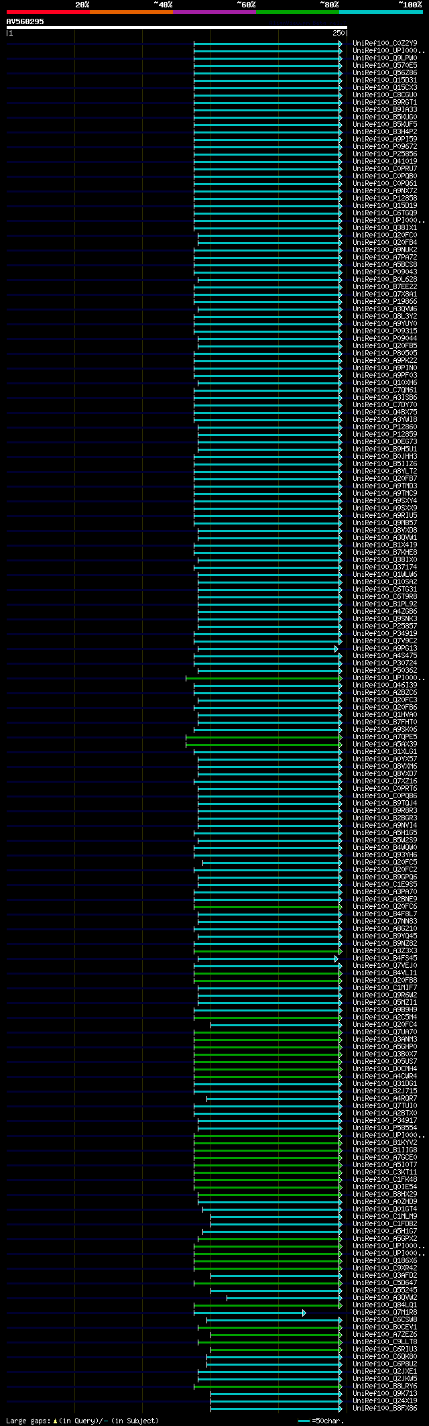Select hit label UniRef100_P50362
The height and width of the screenshot is (1426, 429).
tap(385, 670)
